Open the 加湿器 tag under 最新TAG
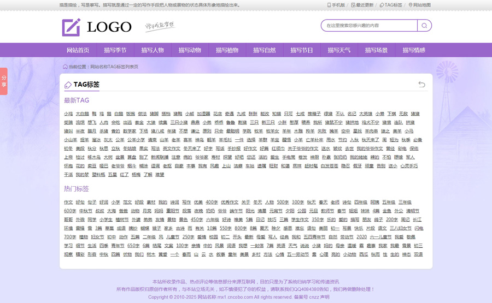This screenshot has height=303, width=492. [203, 114]
